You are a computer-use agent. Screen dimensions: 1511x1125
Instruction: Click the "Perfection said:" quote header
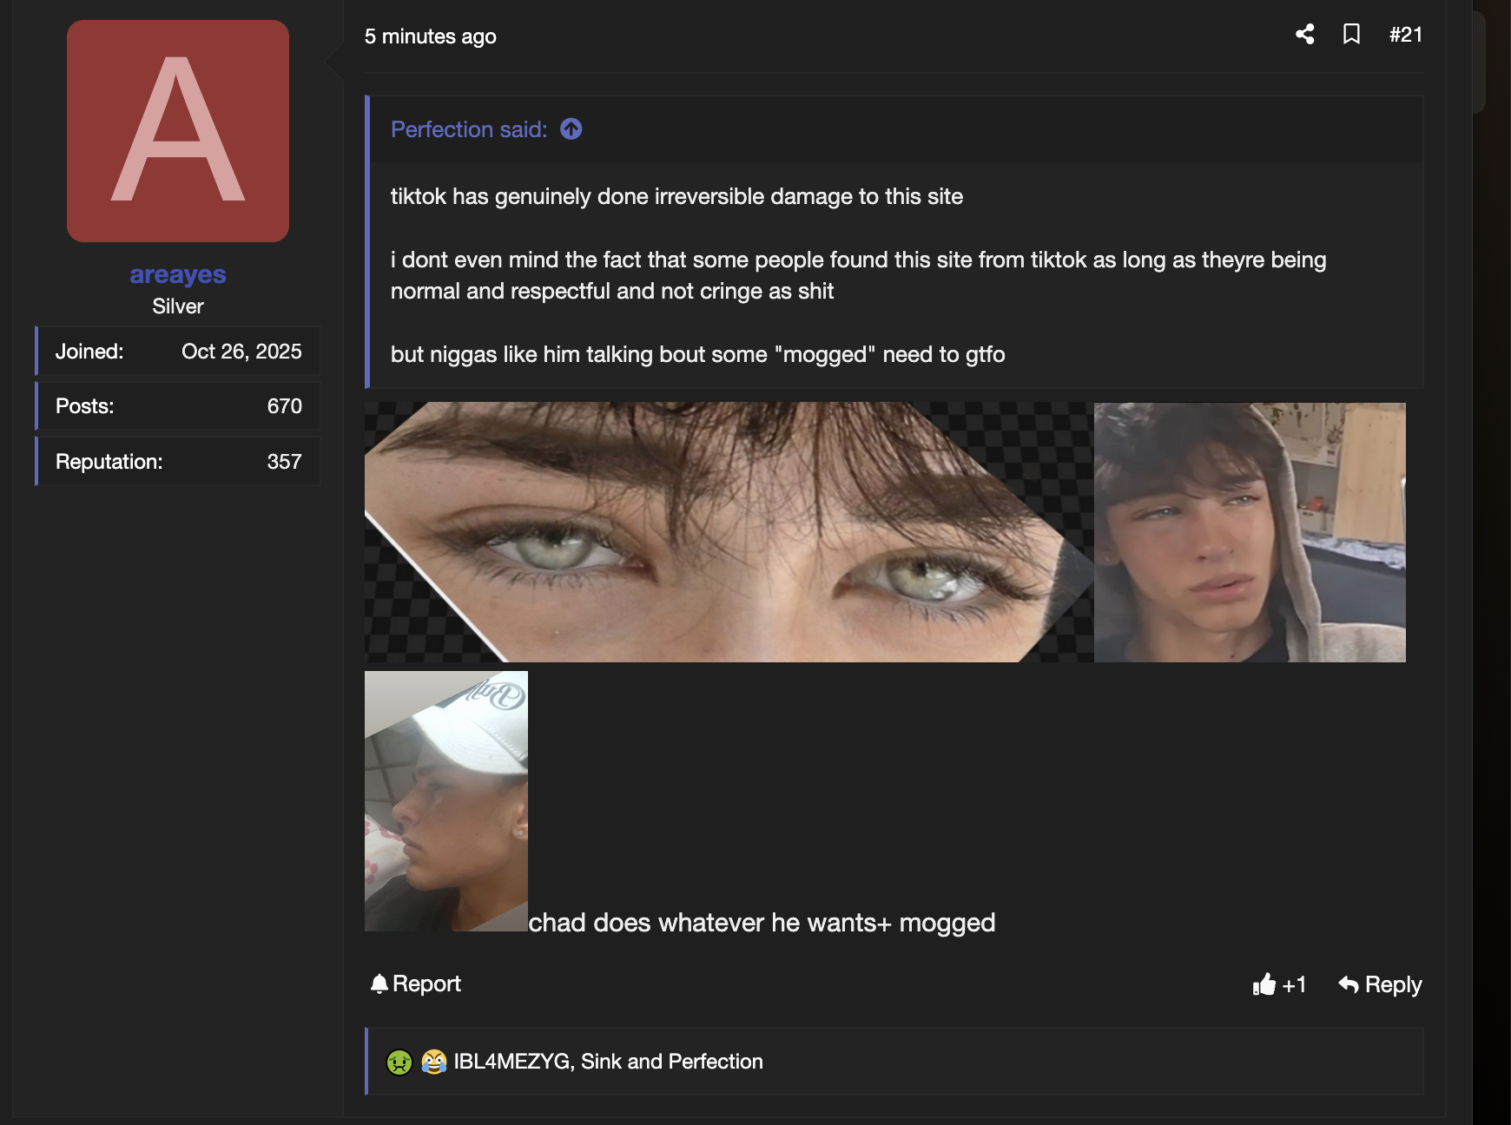[x=469, y=129]
